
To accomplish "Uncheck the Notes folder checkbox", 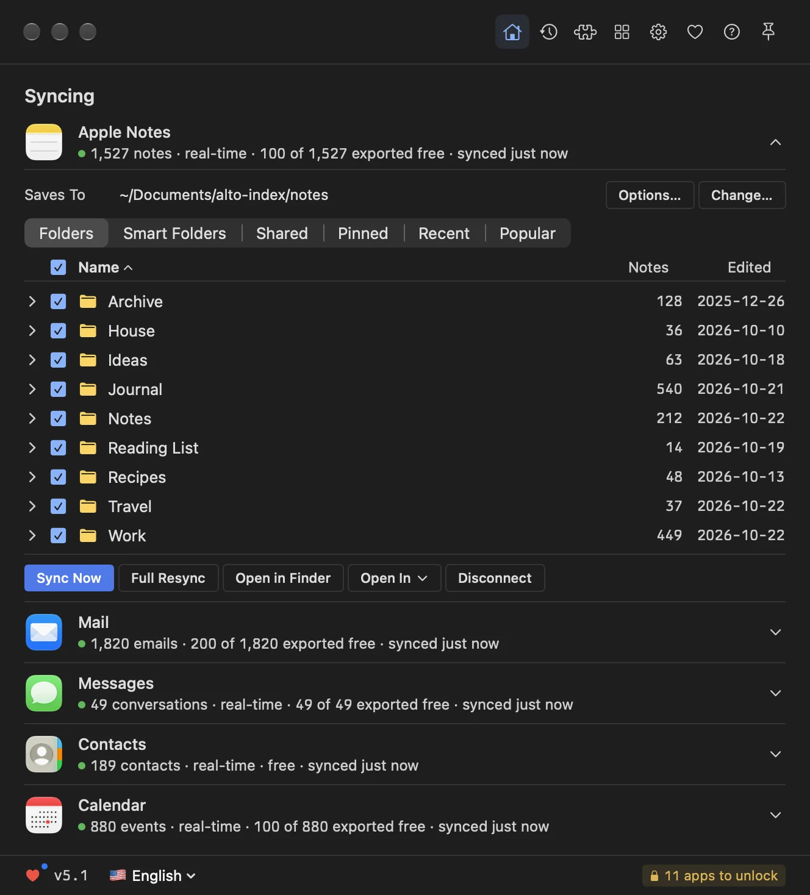I will click(x=58, y=418).
